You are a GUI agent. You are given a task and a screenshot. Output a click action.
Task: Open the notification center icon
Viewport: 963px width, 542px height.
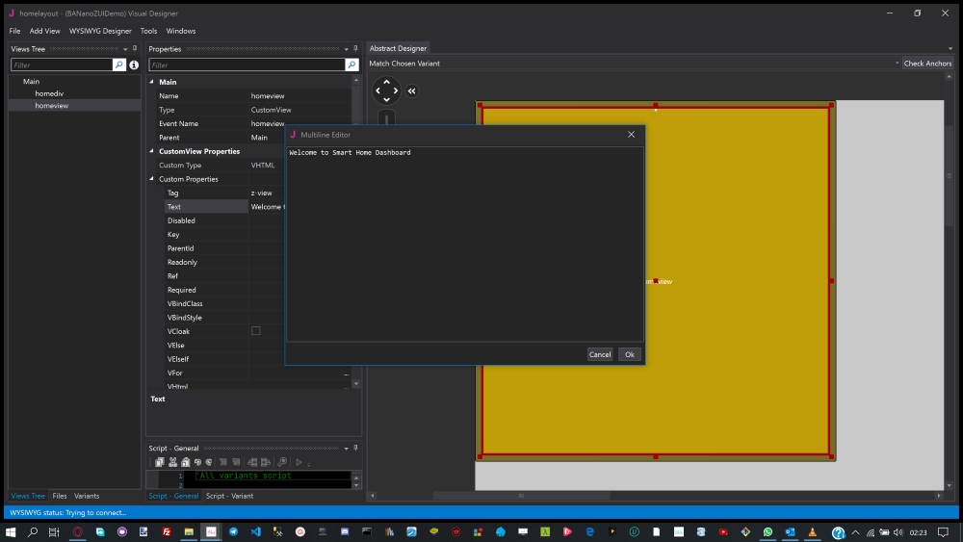point(944,532)
